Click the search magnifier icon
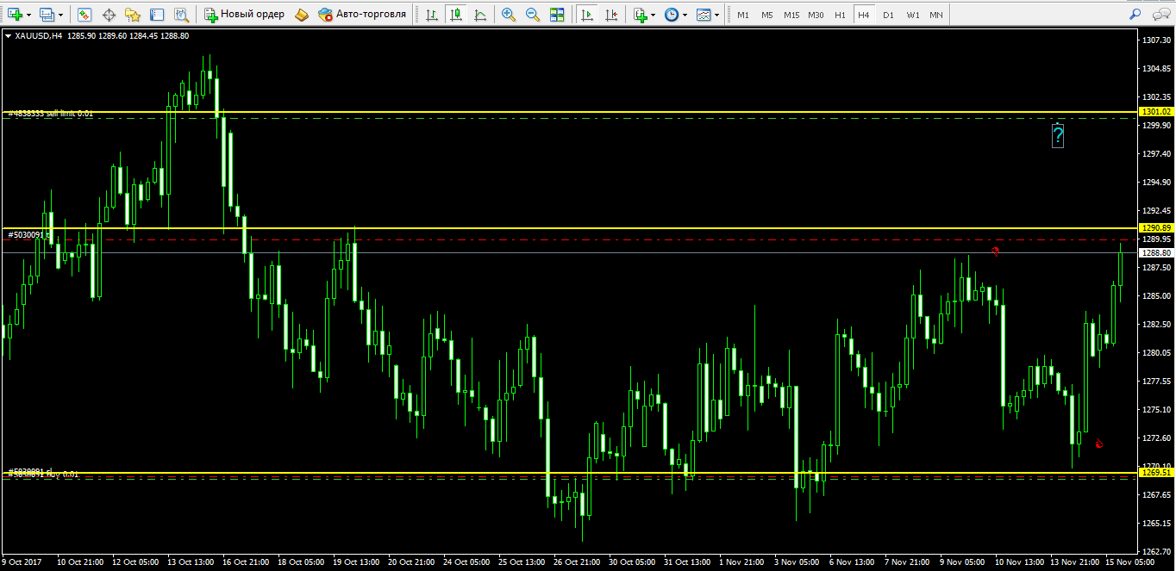 [1135, 15]
